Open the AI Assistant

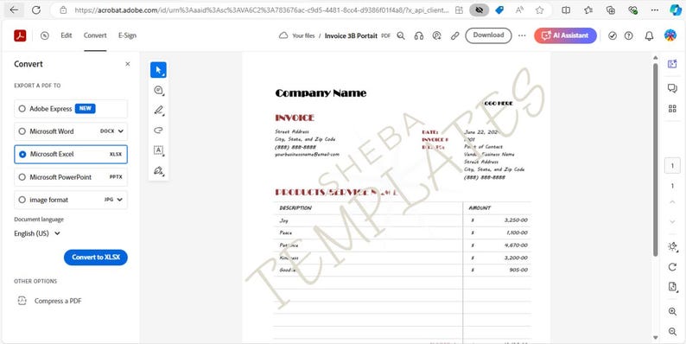coord(565,35)
